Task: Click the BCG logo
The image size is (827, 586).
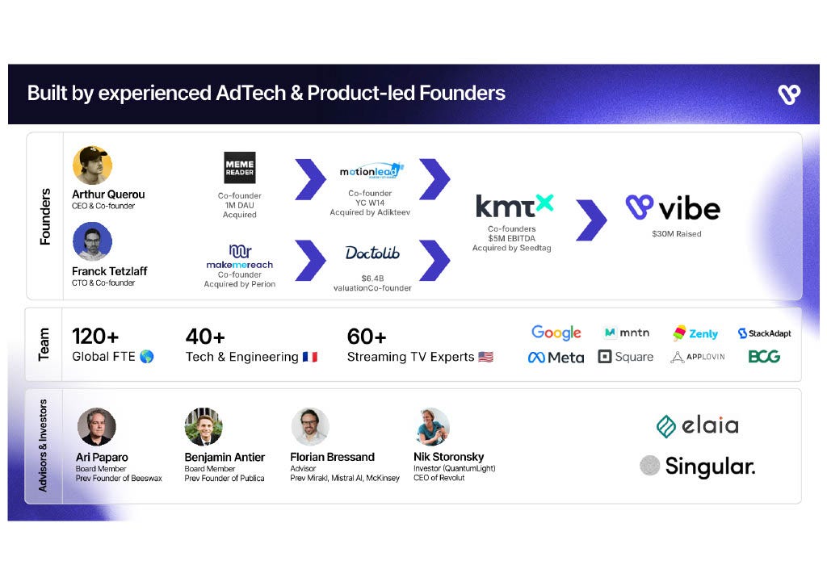Action: pos(764,357)
